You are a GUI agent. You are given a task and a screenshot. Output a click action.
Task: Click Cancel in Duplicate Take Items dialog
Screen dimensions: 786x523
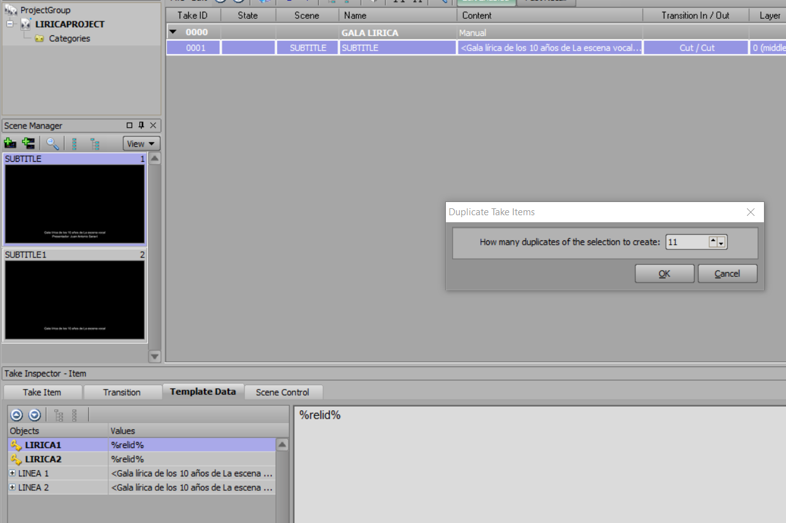[x=727, y=273]
